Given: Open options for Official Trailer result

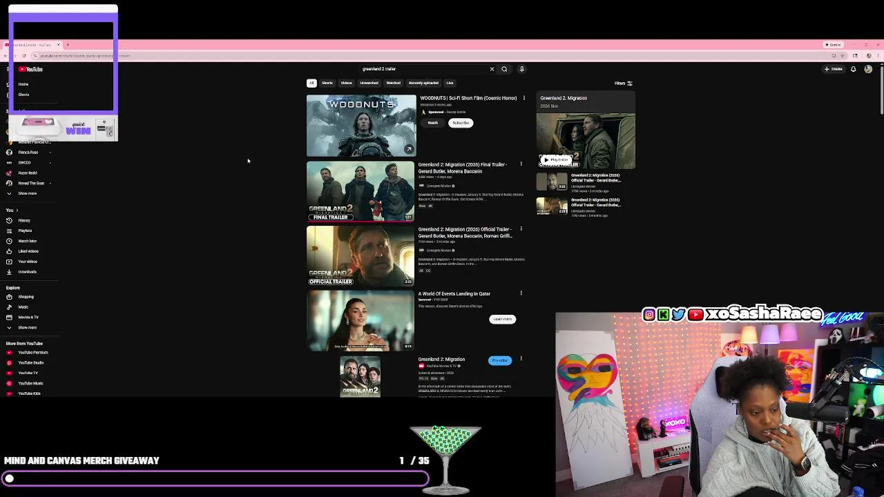Looking at the screenshot, I should pyautogui.click(x=521, y=228).
